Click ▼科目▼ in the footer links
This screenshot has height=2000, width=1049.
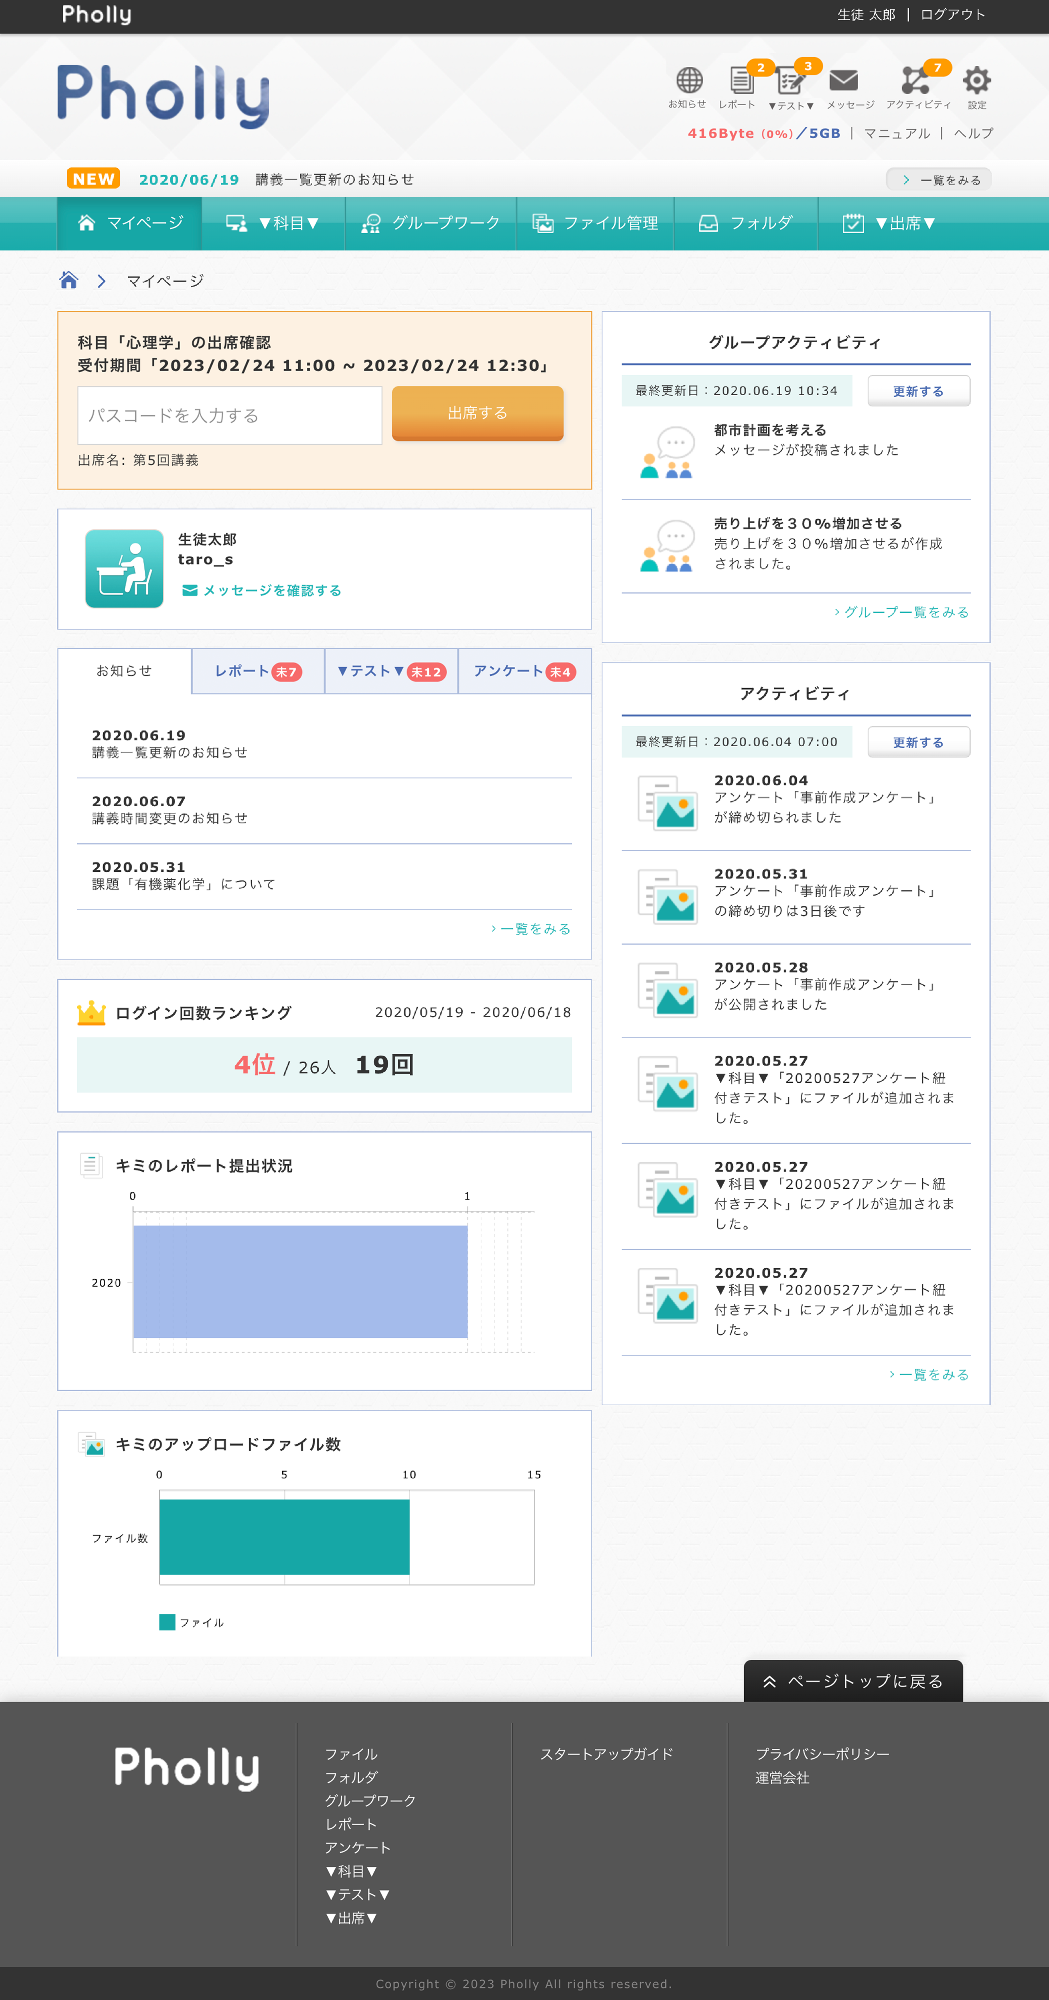(x=351, y=1871)
